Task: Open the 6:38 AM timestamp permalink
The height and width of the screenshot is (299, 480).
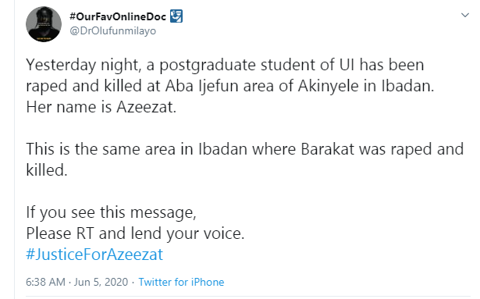Action: click(x=45, y=282)
